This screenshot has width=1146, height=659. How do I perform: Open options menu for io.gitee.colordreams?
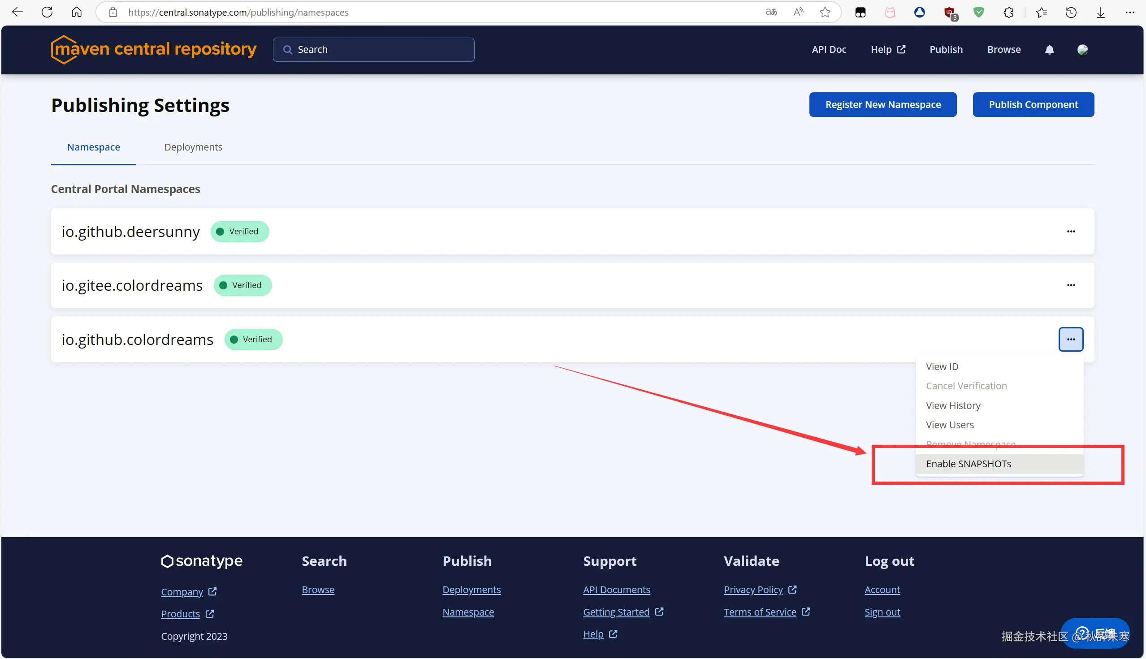pos(1070,285)
